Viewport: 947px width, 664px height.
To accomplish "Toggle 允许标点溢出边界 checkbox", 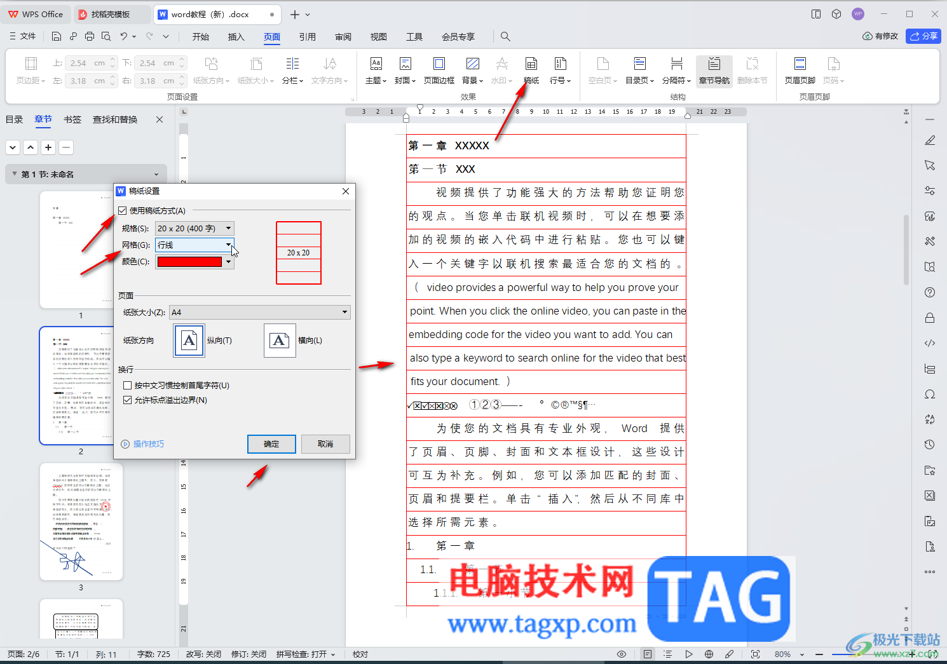I will (127, 400).
